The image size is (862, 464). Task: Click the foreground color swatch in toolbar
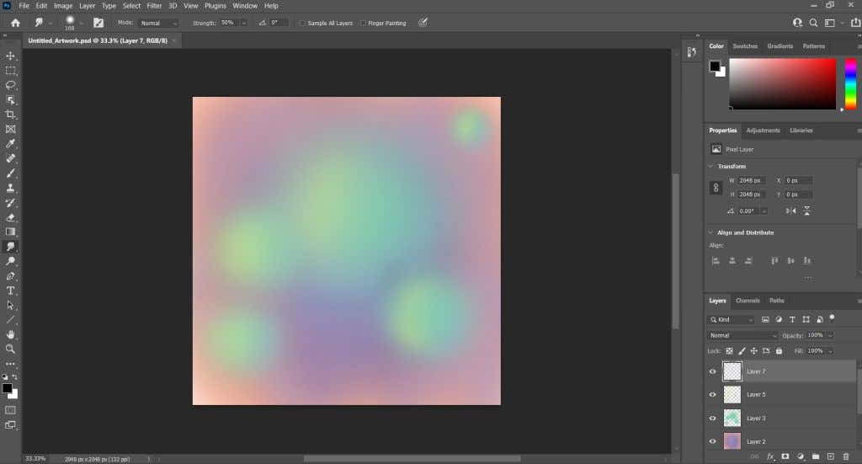point(7,388)
